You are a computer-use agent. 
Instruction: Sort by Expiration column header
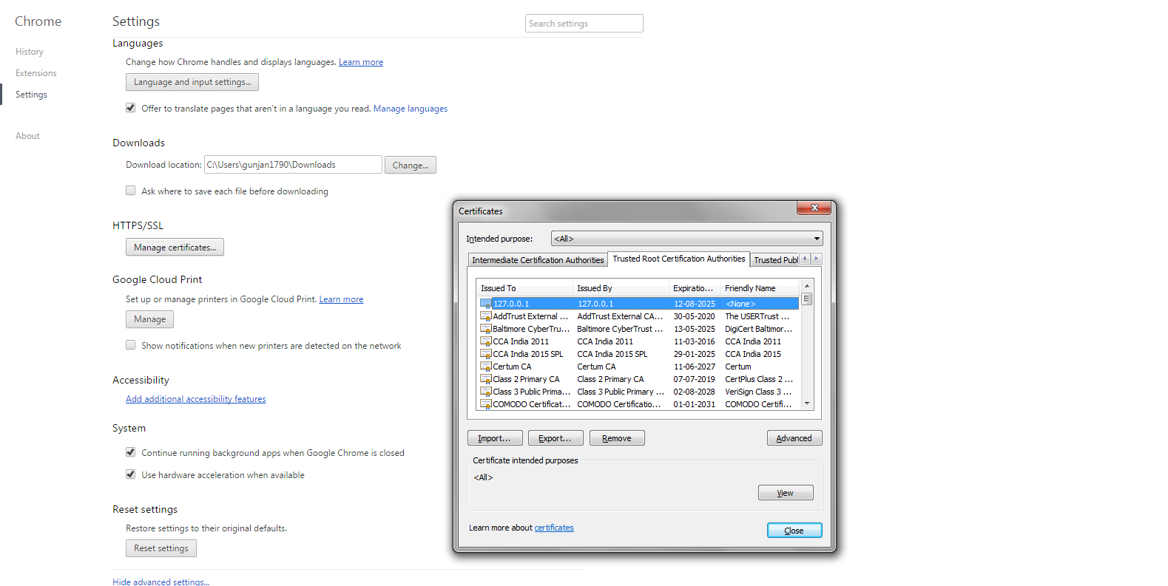click(695, 288)
